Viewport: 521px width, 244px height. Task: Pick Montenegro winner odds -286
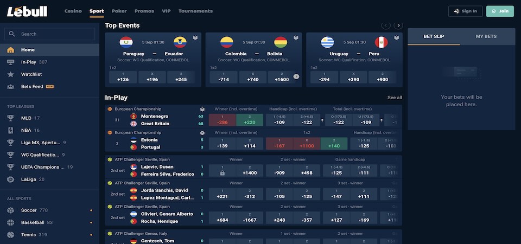(x=223, y=120)
